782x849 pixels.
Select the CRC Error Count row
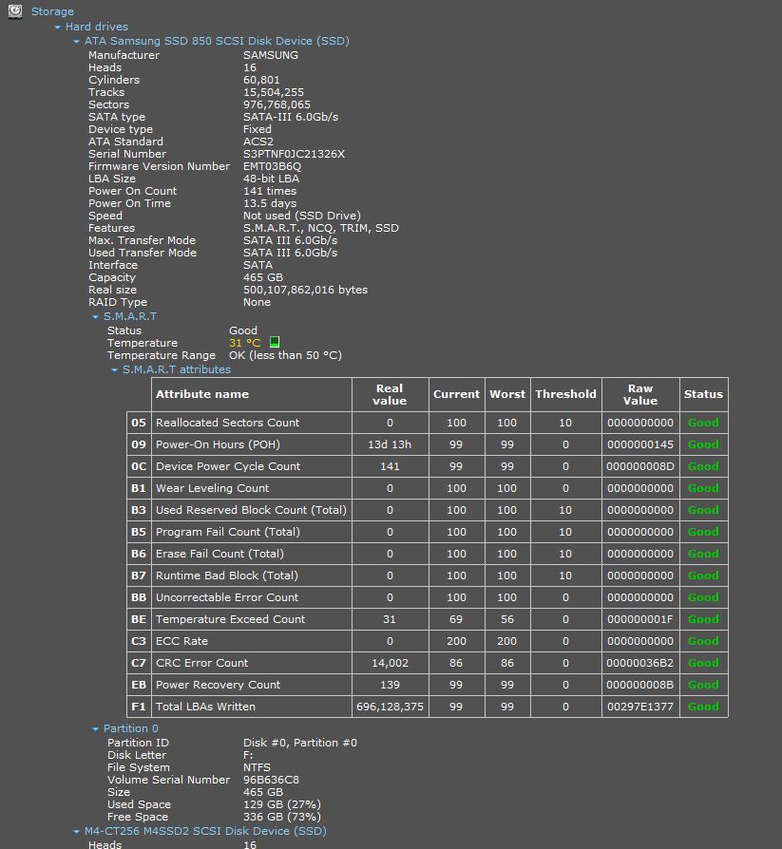(x=428, y=663)
